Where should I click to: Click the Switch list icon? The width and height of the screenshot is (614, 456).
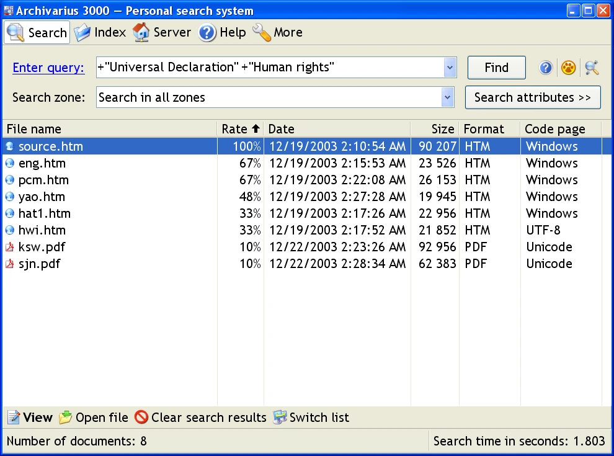pyautogui.click(x=280, y=418)
